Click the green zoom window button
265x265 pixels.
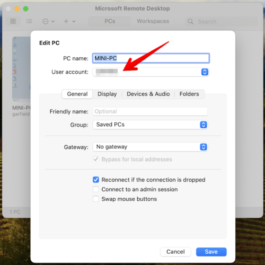[x=26, y=8]
